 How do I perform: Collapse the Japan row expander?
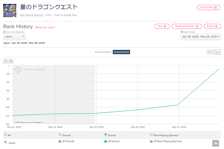pos(6,142)
